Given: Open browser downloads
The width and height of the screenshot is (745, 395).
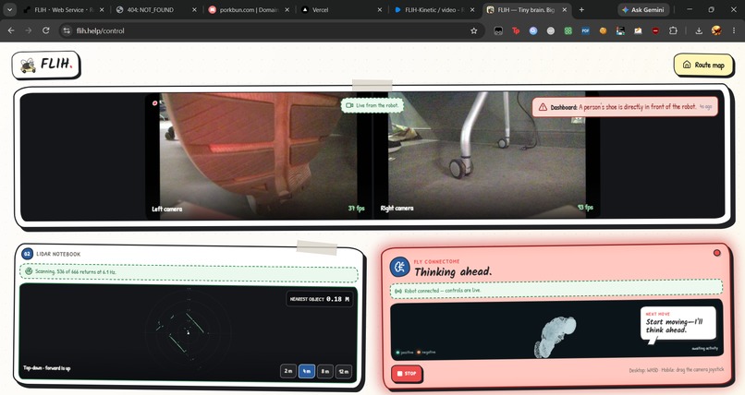Looking at the screenshot, I should pyautogui.click(x=699, y=30).
